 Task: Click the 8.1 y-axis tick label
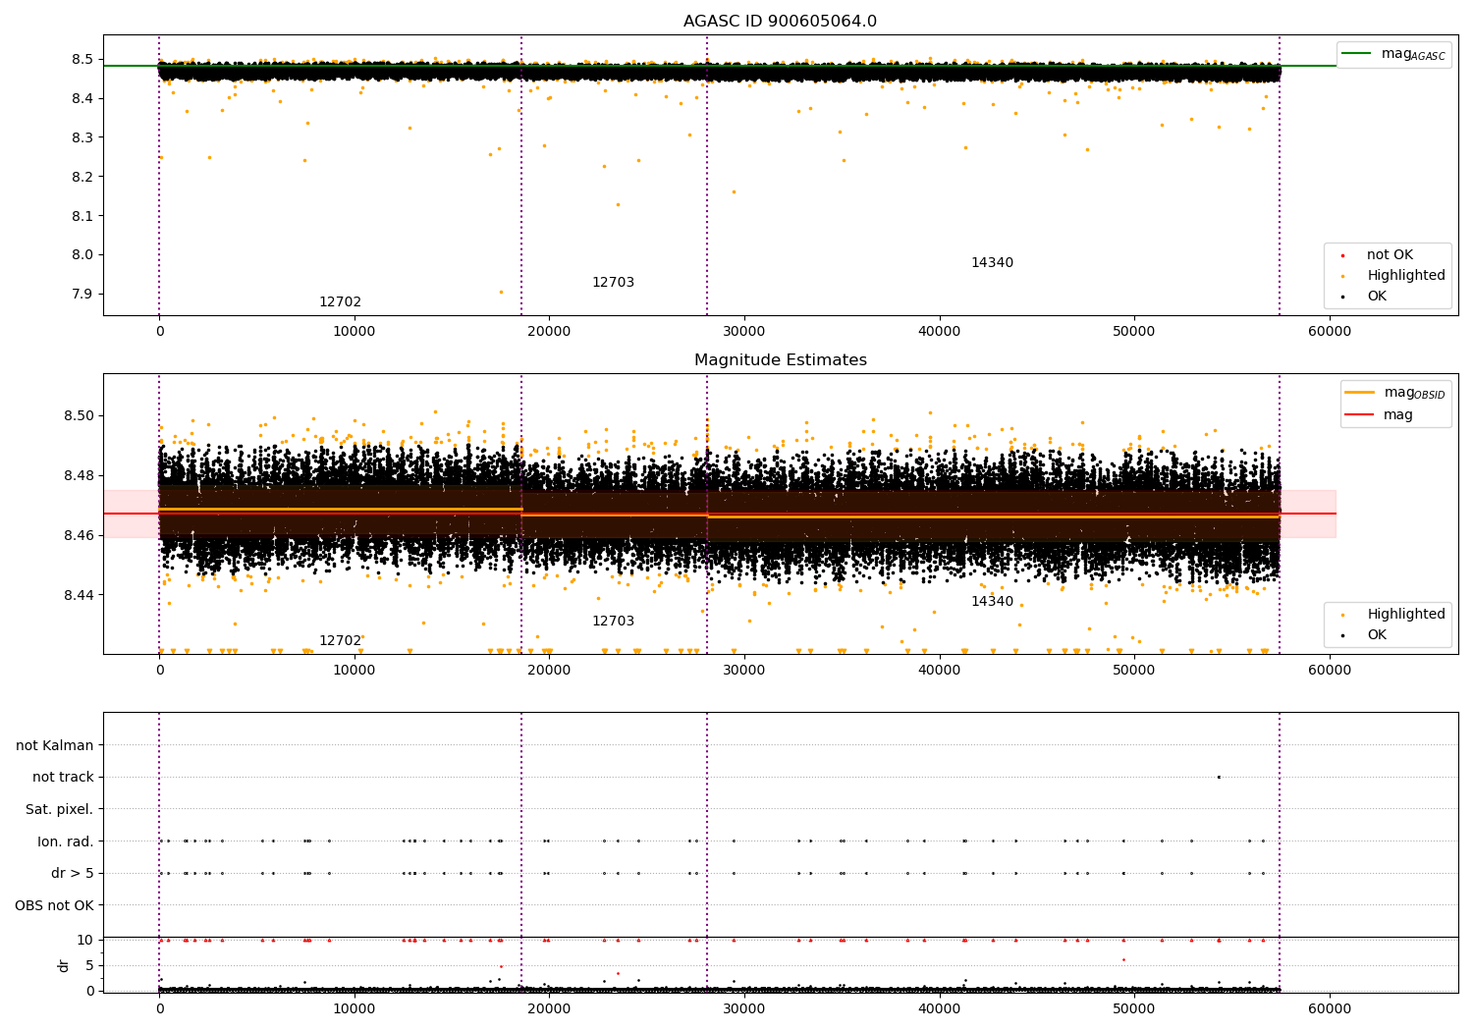point(82,216)
